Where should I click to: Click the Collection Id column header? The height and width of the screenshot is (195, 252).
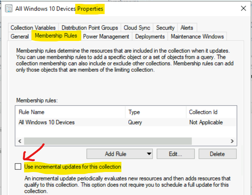[211, 112]
